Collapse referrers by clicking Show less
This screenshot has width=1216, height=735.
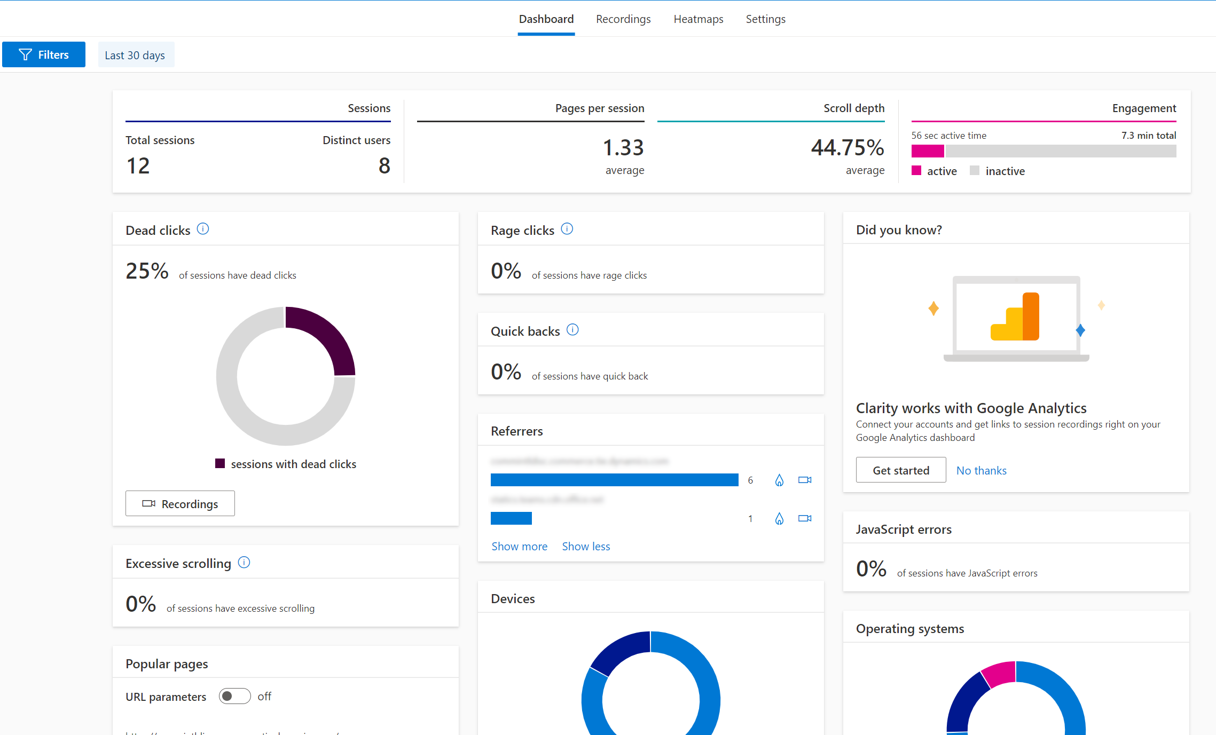pos(586,546)
